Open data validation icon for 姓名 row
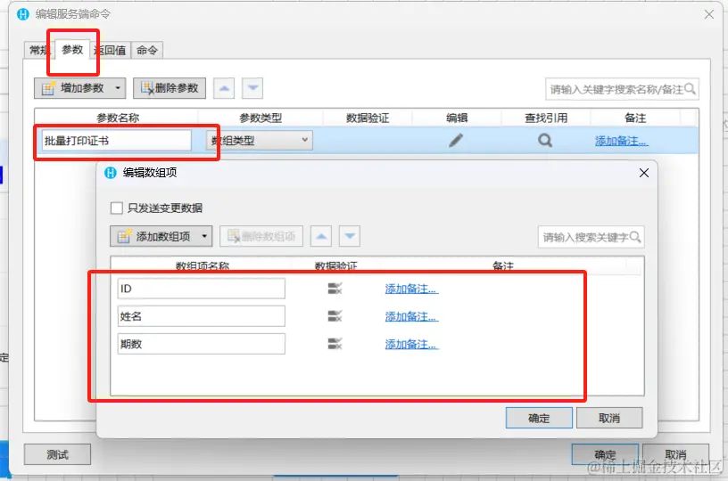Viewport: 728px width, 481px height. [335, 316]
